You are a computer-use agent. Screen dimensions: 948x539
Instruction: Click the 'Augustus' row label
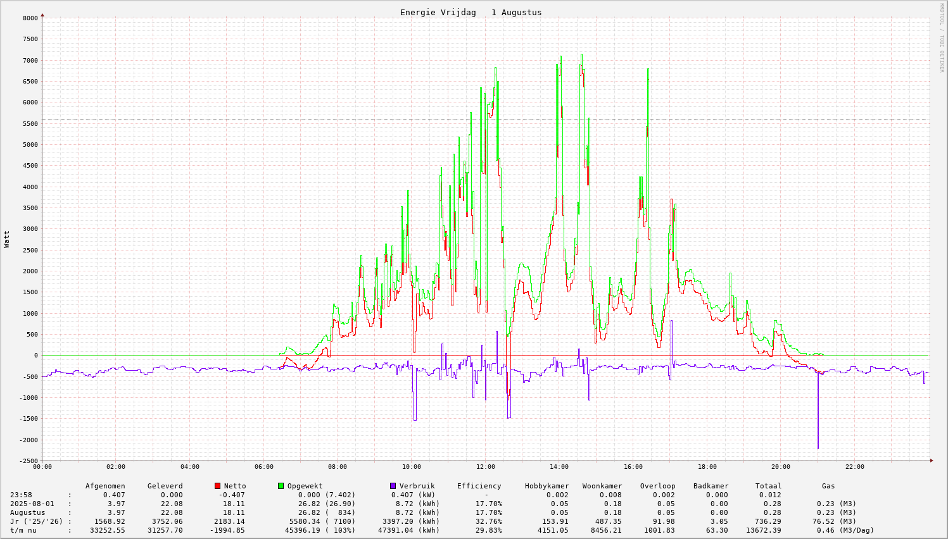(27, 512)
